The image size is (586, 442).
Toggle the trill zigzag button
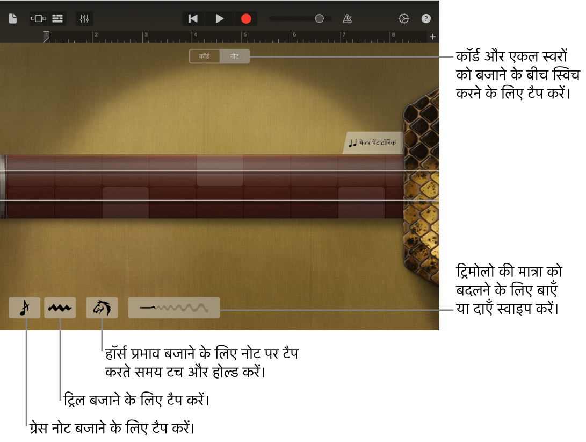coord(60,308)
